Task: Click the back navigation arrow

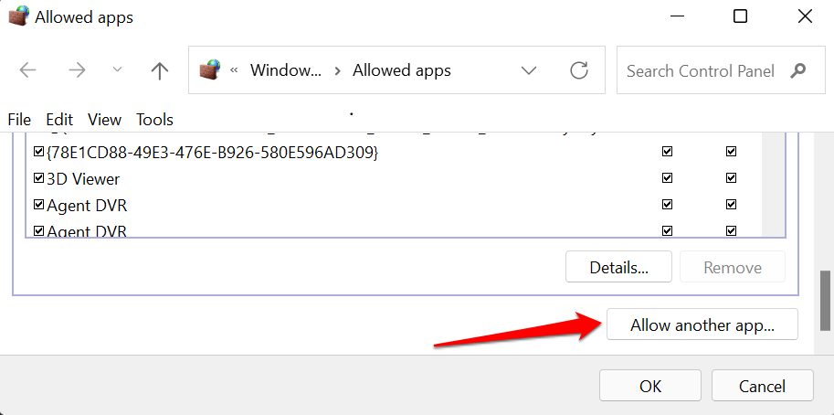Action: (x=28, y=70)
